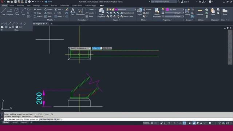The width and height of the screenshot is (233, 131).
Task: Click the color wheel object color icon
Action: coord(163,9)
